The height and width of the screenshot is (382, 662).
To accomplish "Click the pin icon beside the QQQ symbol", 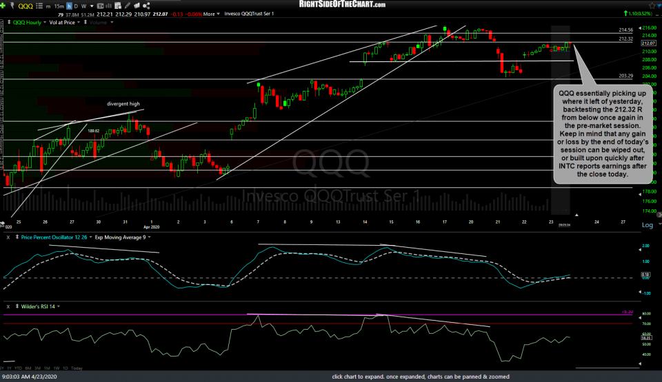I will click(12, 6).
